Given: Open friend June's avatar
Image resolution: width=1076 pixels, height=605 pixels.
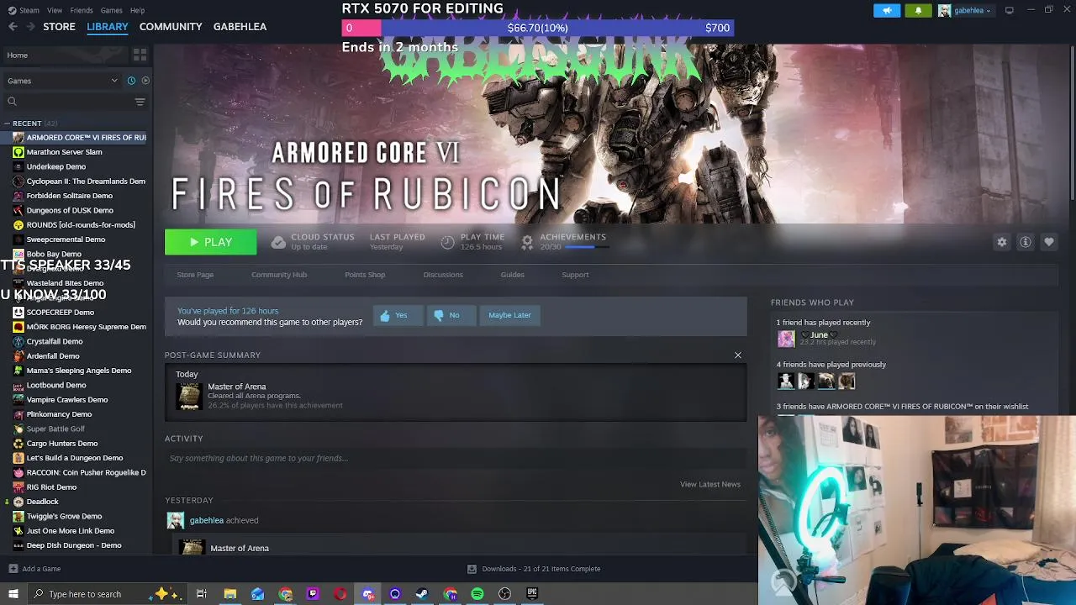Looking at the screenshot, I should click(x=786, y=339).
